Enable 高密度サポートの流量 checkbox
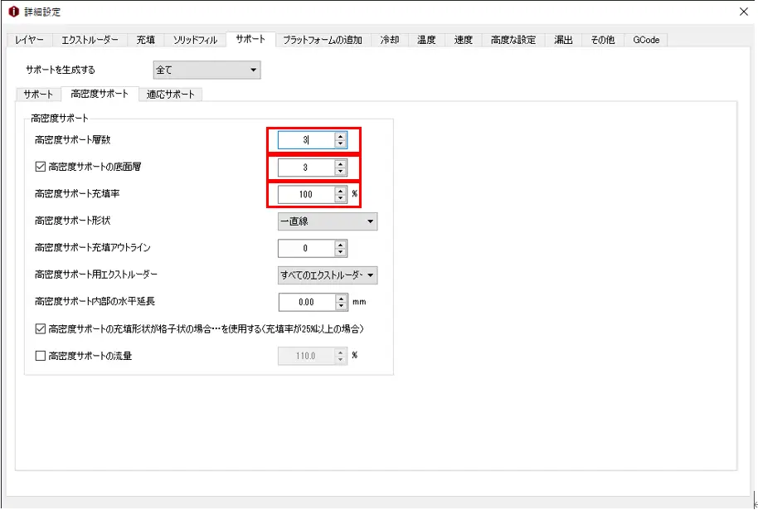 coord(41,357)
